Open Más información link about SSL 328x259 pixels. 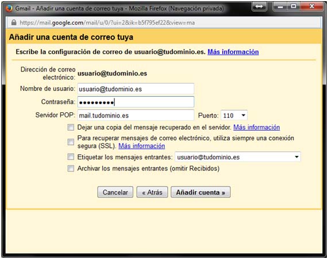[142, 146]
